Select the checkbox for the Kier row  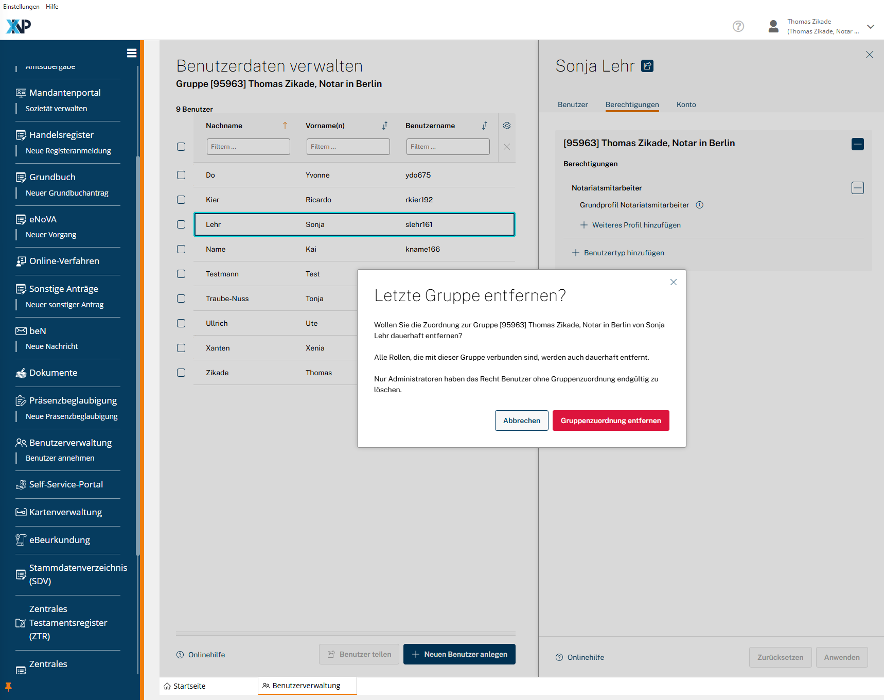click(181, 200)
